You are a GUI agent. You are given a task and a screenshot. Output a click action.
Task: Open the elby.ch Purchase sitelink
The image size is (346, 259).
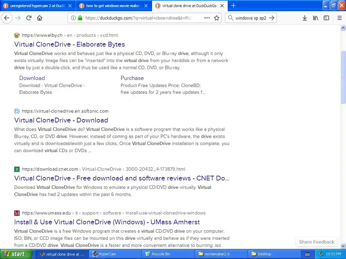click(x=132, y=78)
